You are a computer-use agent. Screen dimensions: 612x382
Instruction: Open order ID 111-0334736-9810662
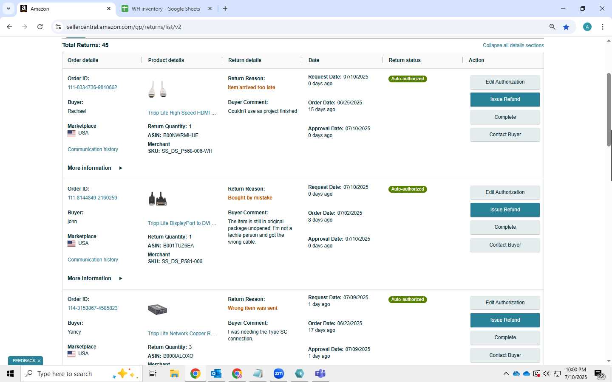[x=92, y=87]
